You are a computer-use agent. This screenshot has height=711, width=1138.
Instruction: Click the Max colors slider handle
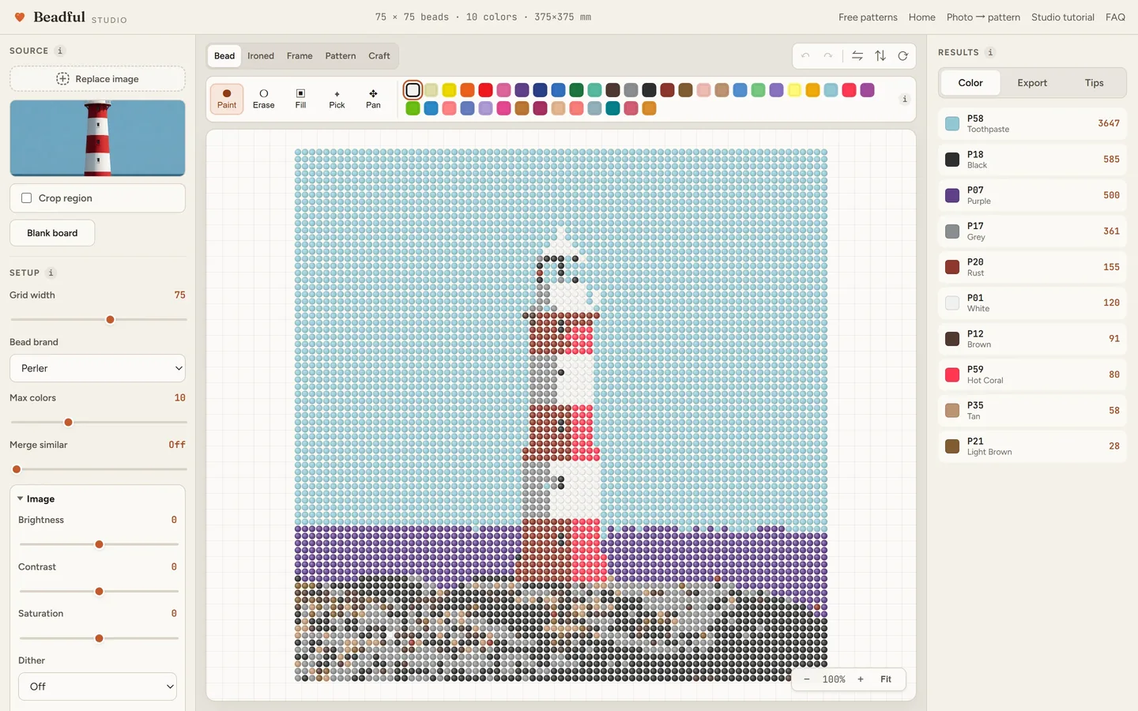coord(68,422)
